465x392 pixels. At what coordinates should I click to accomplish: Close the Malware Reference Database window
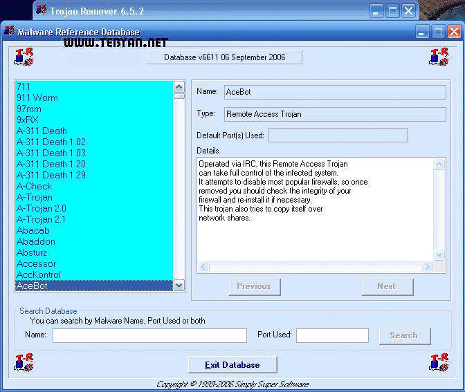tap(454, 31)
